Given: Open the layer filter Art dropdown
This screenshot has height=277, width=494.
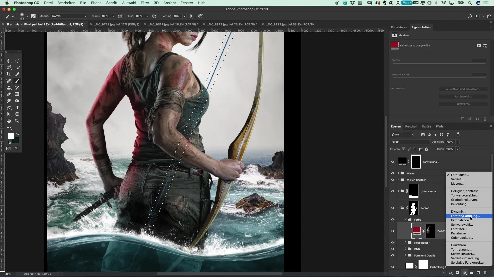Looking at the screenshot, I should [x=402, y=135].
